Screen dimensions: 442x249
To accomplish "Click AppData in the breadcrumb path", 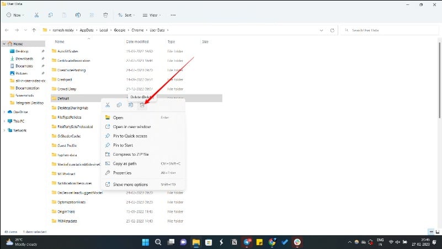I will pos(87,30).
